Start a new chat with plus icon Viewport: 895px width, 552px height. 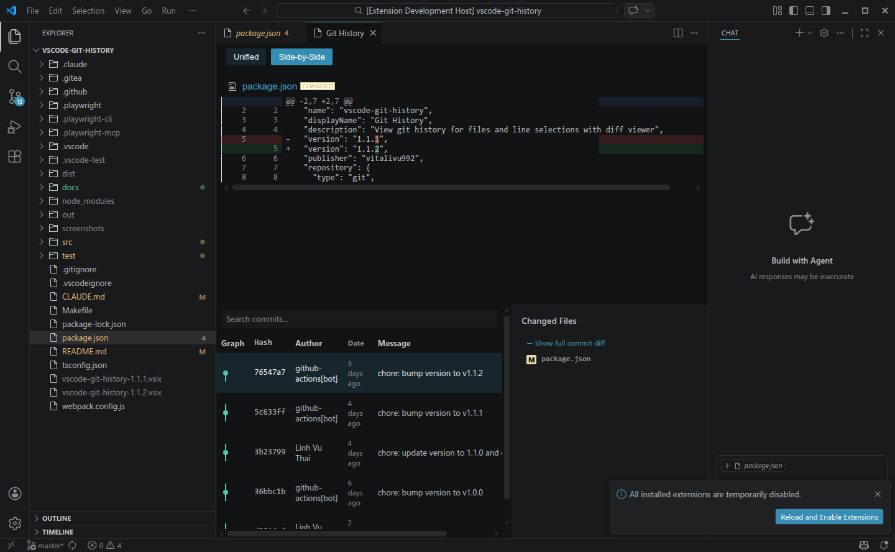[799, 33]
